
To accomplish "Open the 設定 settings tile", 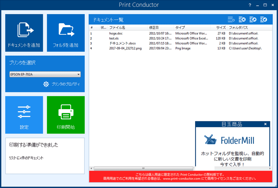I will [x=24, y=115].
